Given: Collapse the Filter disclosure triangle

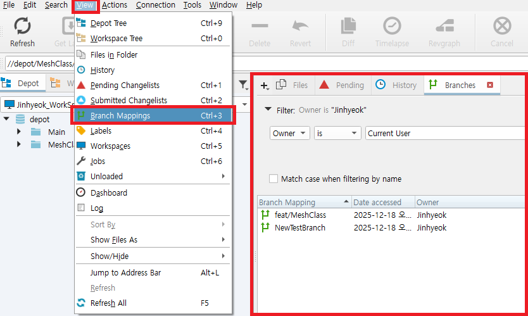Looking at the screenshot, I should (268, 109).
